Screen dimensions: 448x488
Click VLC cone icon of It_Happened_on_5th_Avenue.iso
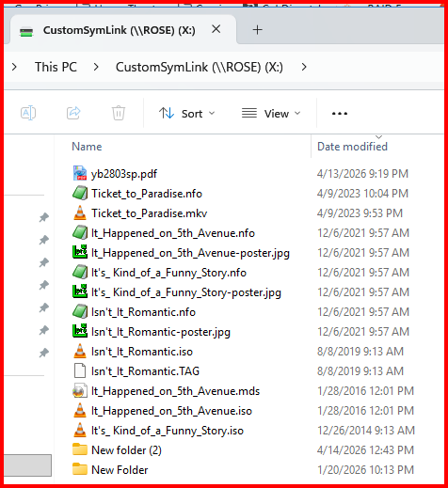point(80,410)
